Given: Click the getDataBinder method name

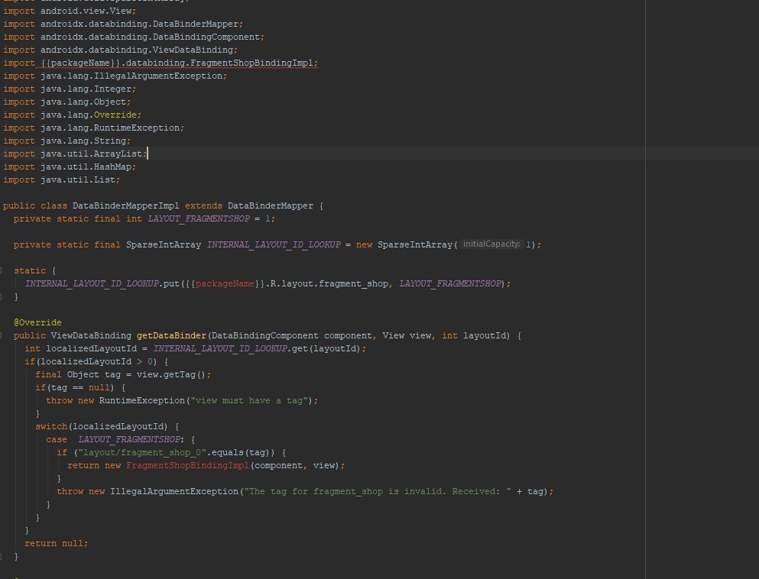Looking at the screenshot, I should click(171, 335).
